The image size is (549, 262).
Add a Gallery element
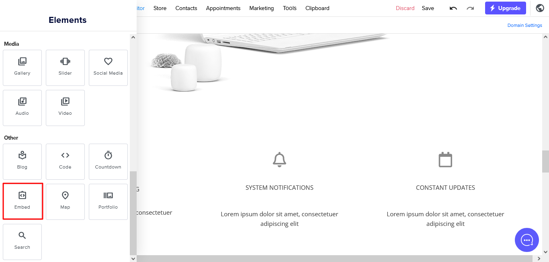pyautogui.click(x=22, y=68)
